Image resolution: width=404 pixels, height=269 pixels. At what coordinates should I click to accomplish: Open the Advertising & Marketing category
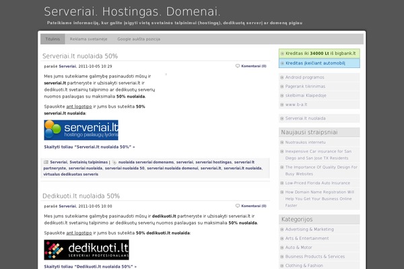pos(310,229)
